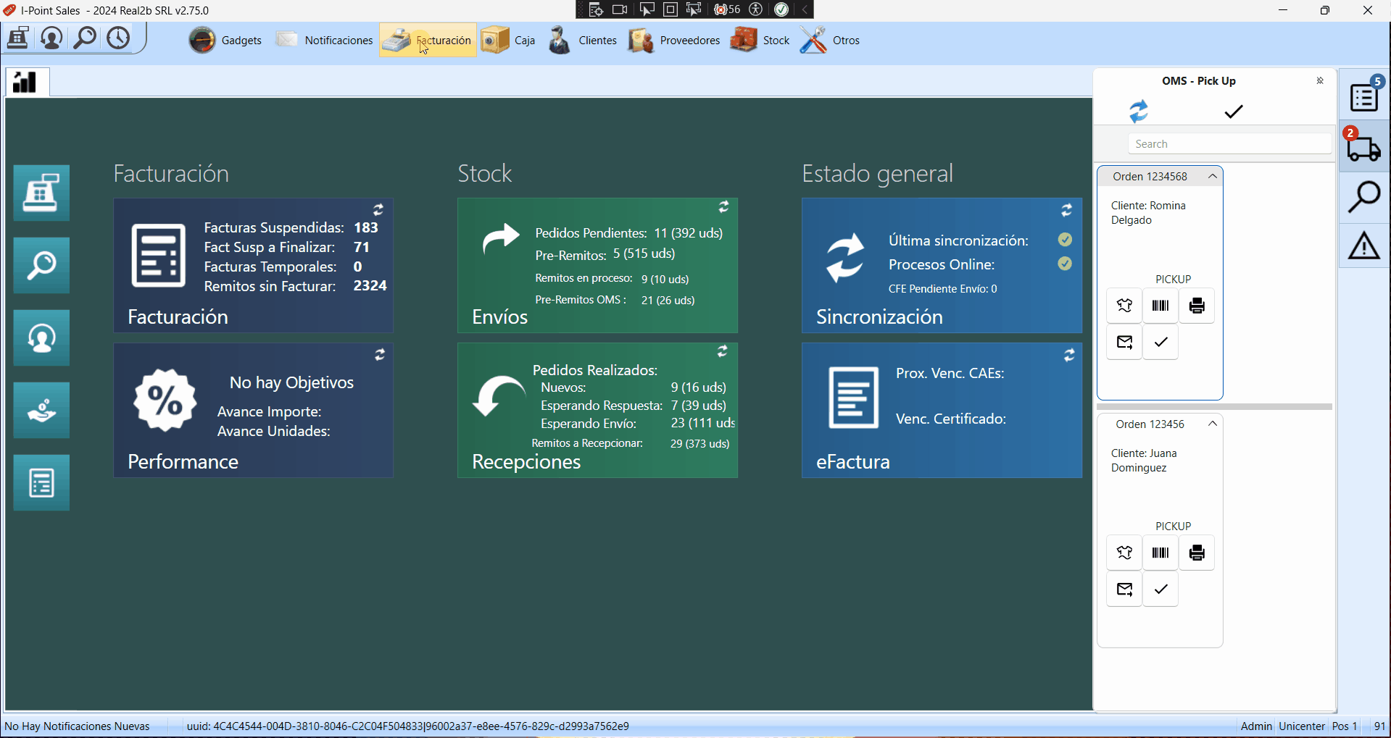Click the Pos 1 status bar entry
The height and width of the screenshot is (738, 1391).
click(1345, 726)
